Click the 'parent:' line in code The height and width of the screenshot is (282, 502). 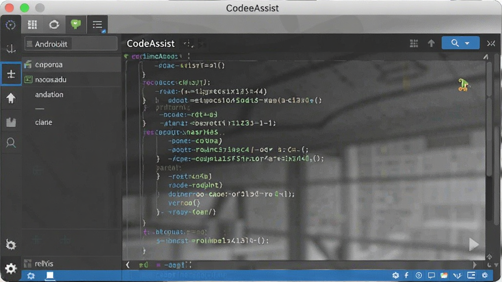169,167
